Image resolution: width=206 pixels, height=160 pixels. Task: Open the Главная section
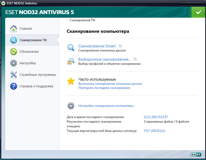click(32, 28)
